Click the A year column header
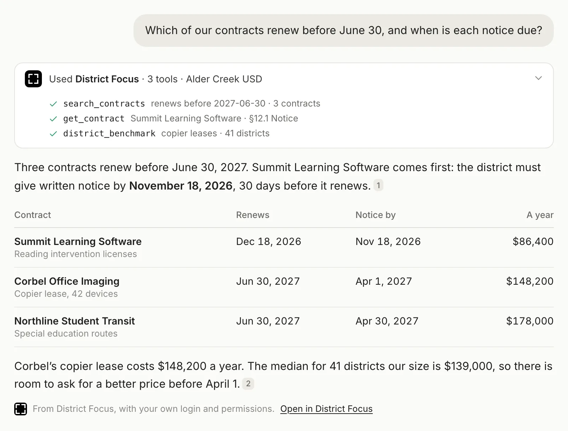Screen dimensions: 568x431 pos(540,215)
